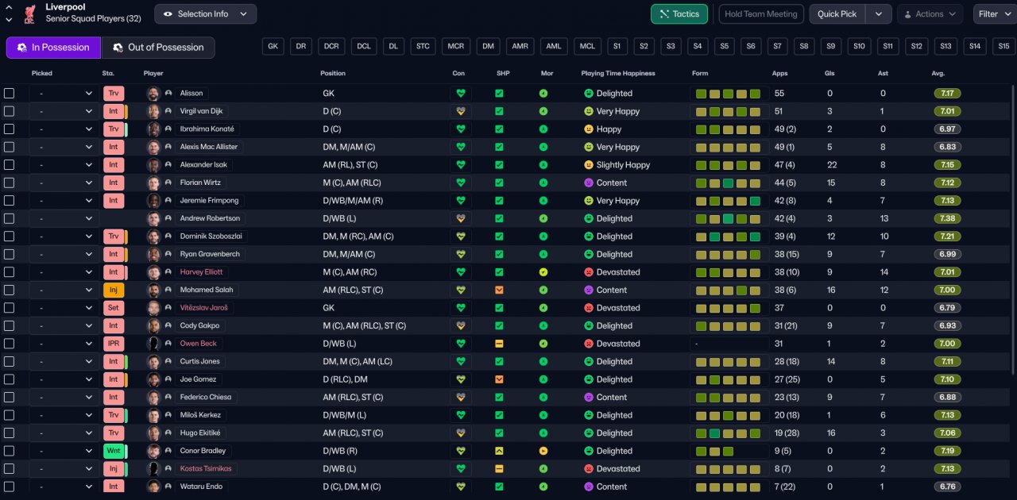The image size is (1017, 500).
Task: Click Conor Bradley's match sharpness warning icon
Action: [x=499, y=451]
